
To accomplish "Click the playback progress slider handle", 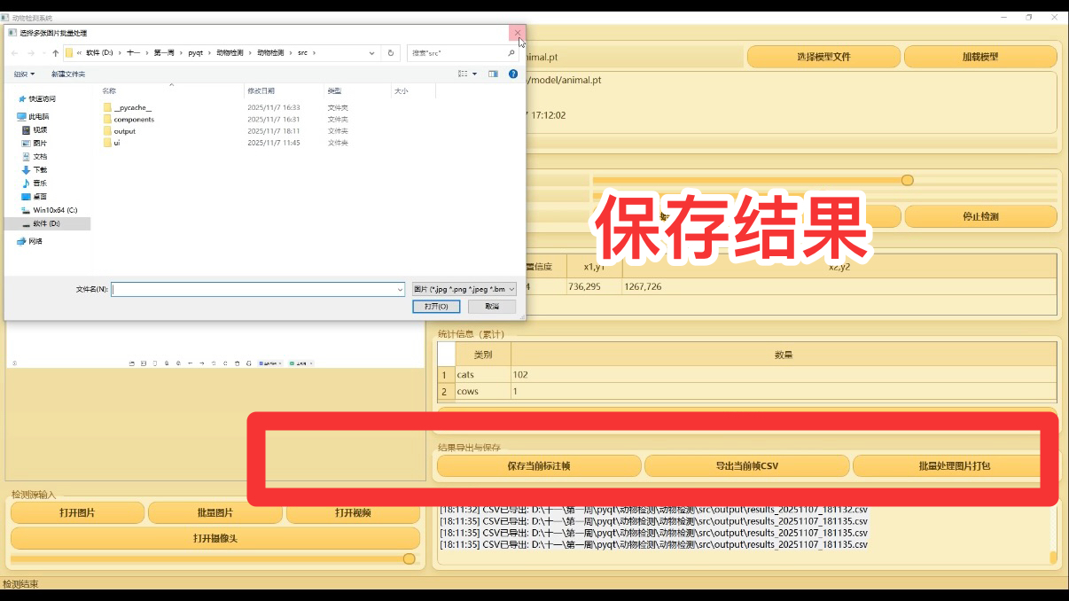I will point(409,558).
